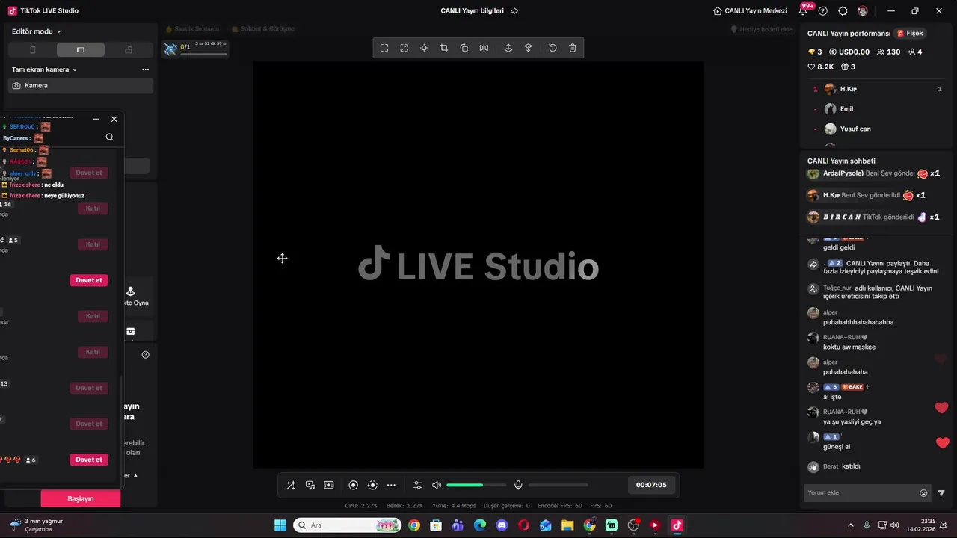This screenshot has width=957, height=538.
Task: Click the chat filter funnel icon
Action: click(941, 493)
